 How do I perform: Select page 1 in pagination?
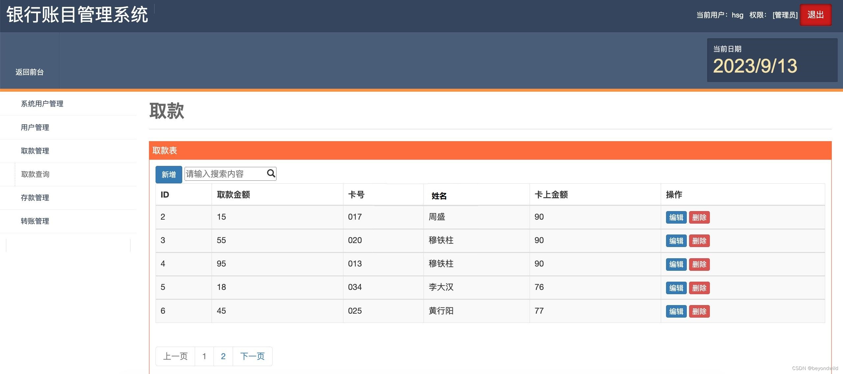tap(204, 356)
